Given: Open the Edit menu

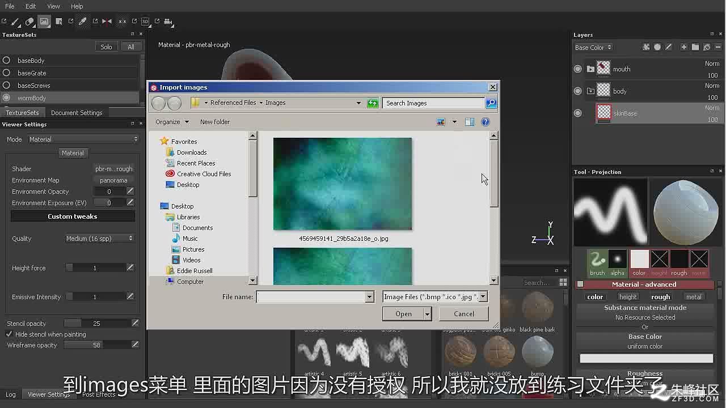Looking at the screenshot, I should 31,6.
